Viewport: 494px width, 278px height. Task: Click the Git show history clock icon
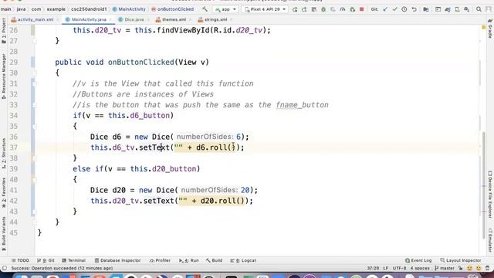pyautogui.click(x=404, y=9)
